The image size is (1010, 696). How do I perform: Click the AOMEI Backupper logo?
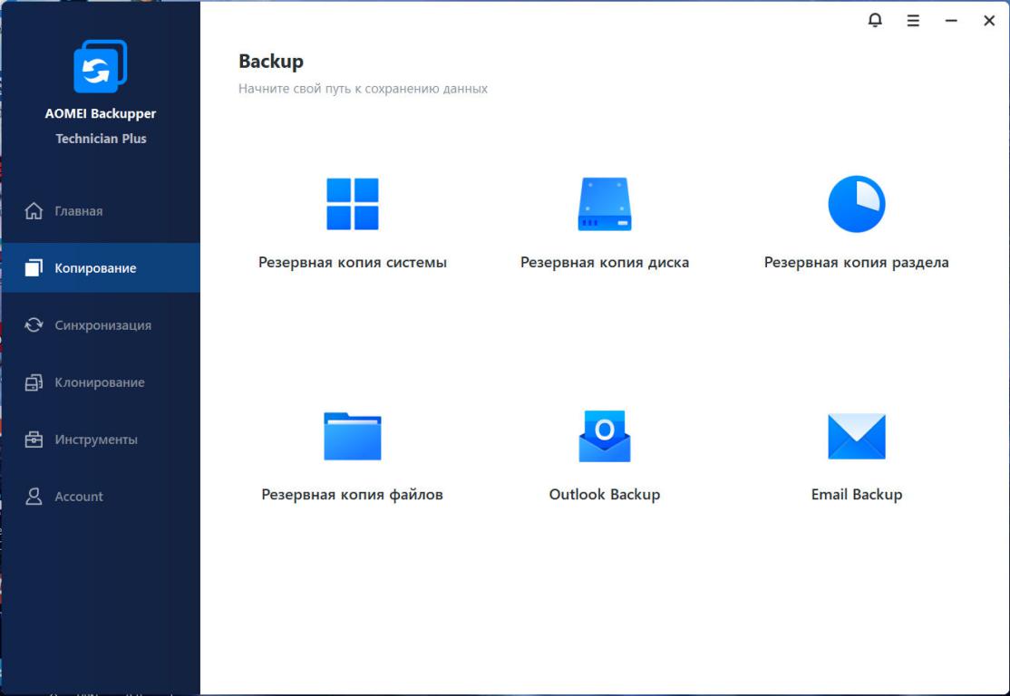[101, 67]
